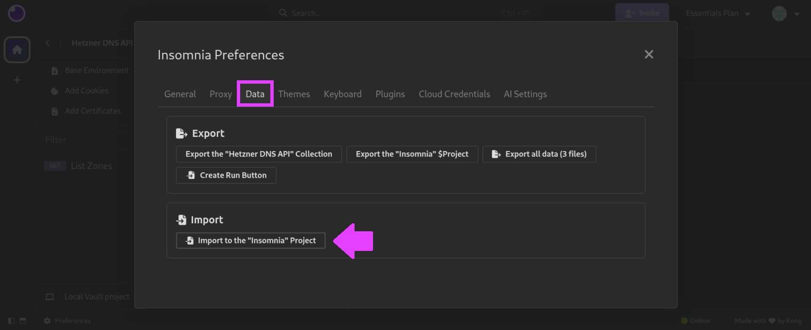Image resolution: width=811 pixels, height=330 pixels.
Task: Close the Insomnia Preferences dialog
Action: 649,54
